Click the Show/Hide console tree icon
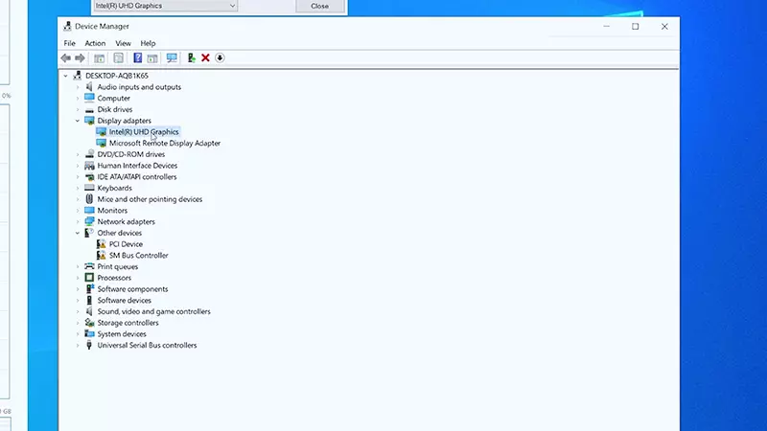The height and width of the screenshot is (431, 767). tap(100, 58)
